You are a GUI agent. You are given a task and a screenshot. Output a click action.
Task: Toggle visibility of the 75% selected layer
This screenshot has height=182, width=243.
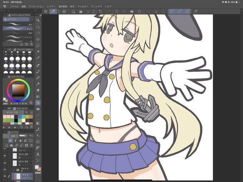[5, 176]
